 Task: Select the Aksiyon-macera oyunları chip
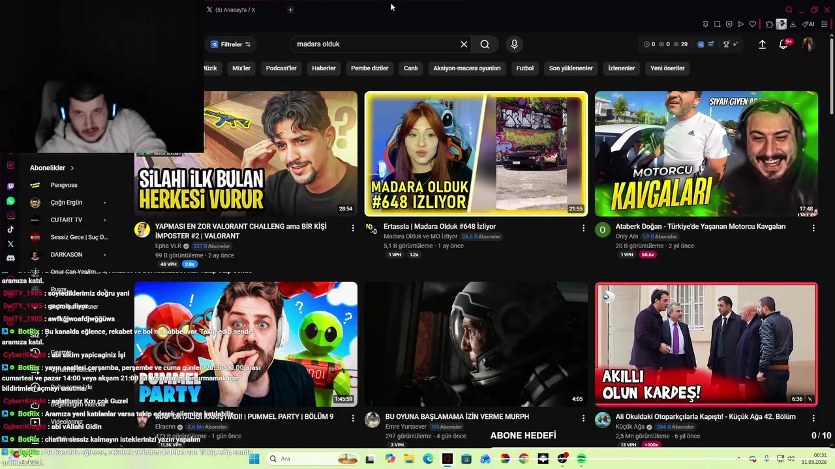(x=467, y=68)
